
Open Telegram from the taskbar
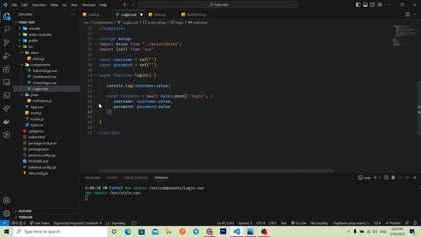[x=196, y=231]
